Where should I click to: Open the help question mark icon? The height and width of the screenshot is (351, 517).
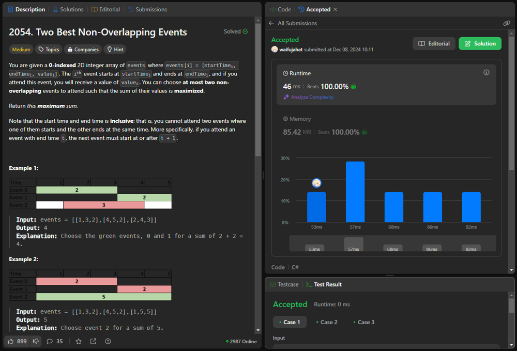[108, 342]
